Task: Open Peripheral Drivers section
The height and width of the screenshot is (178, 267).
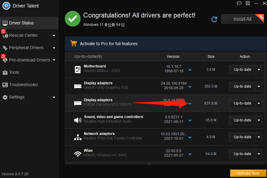Action: click(29, 48)
